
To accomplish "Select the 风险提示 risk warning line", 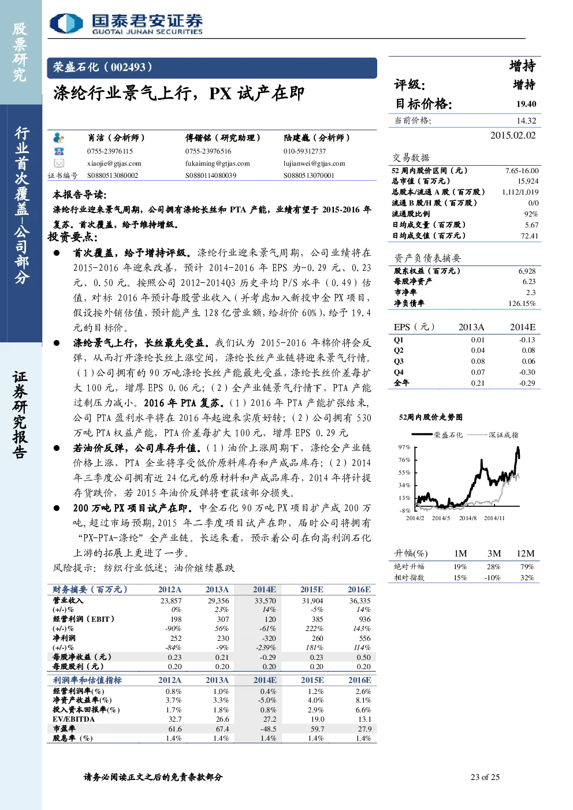I will [x=144, y=568].
